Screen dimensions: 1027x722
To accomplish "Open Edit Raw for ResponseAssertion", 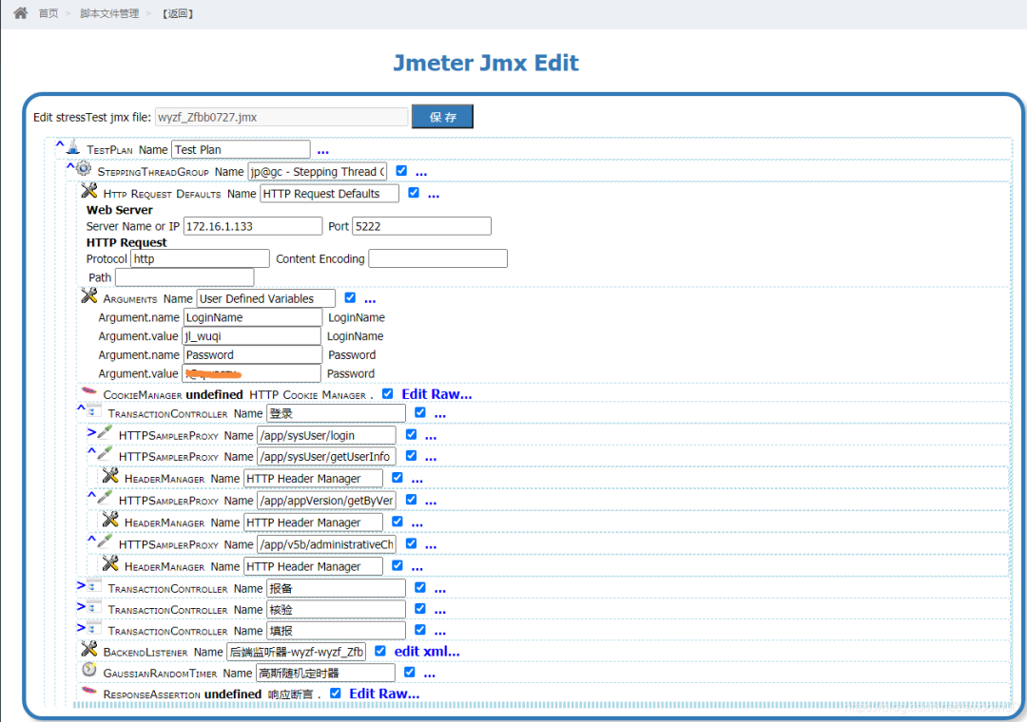I will (384, 693).
